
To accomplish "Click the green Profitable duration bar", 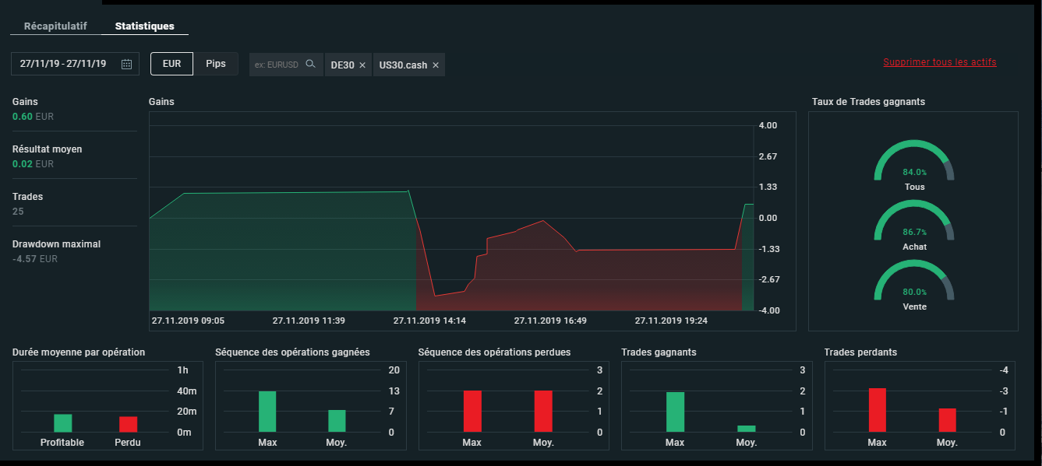I will click(62, 423).
